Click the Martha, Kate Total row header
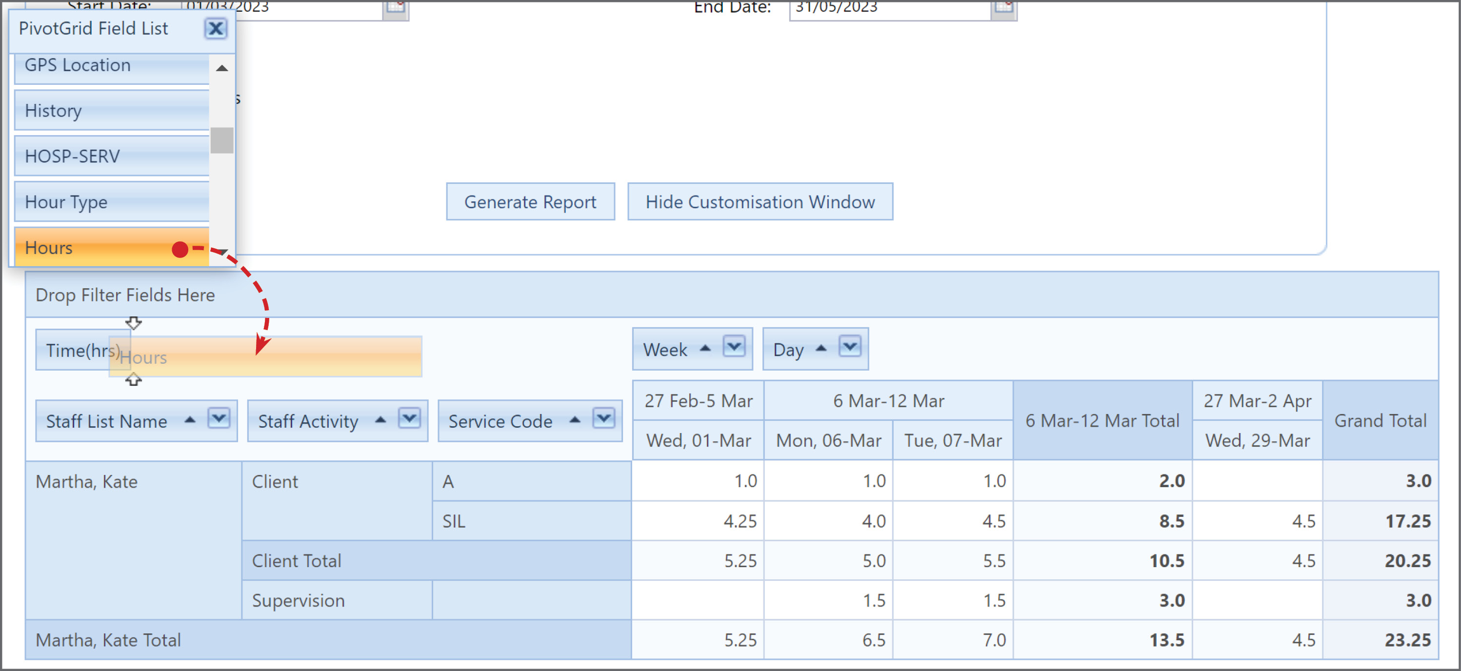Screen dimensions: 1461x671 click(328, 640)
